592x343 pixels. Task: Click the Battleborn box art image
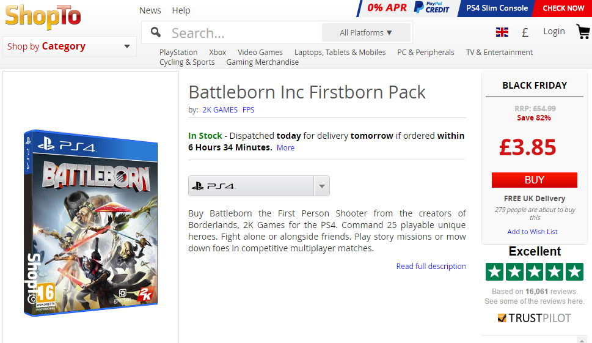pyautogui.click(x=90, y=223)
